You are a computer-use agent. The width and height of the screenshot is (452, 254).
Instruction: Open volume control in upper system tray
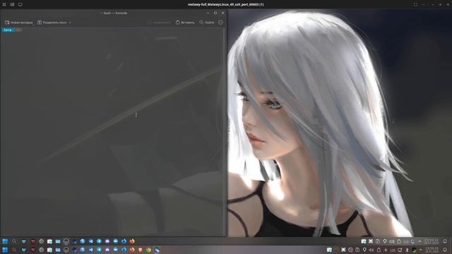pos(392,241)
